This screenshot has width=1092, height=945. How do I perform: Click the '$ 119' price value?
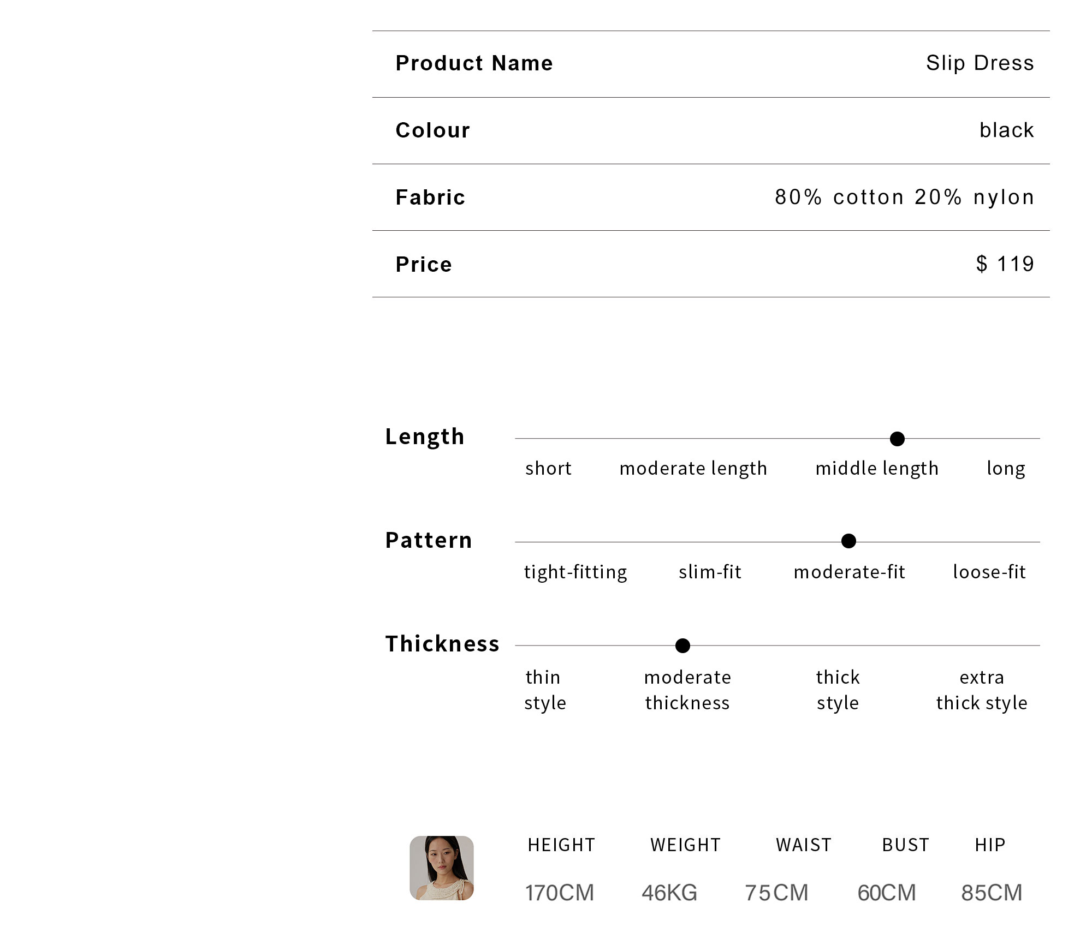[x=1005, y=264]
